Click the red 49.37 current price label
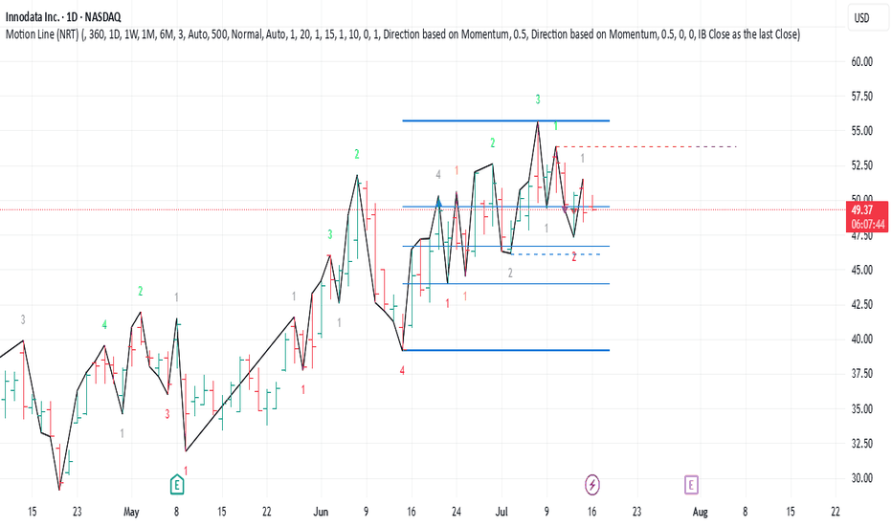This screenshot has width=892, height=526. click(860, 209)
